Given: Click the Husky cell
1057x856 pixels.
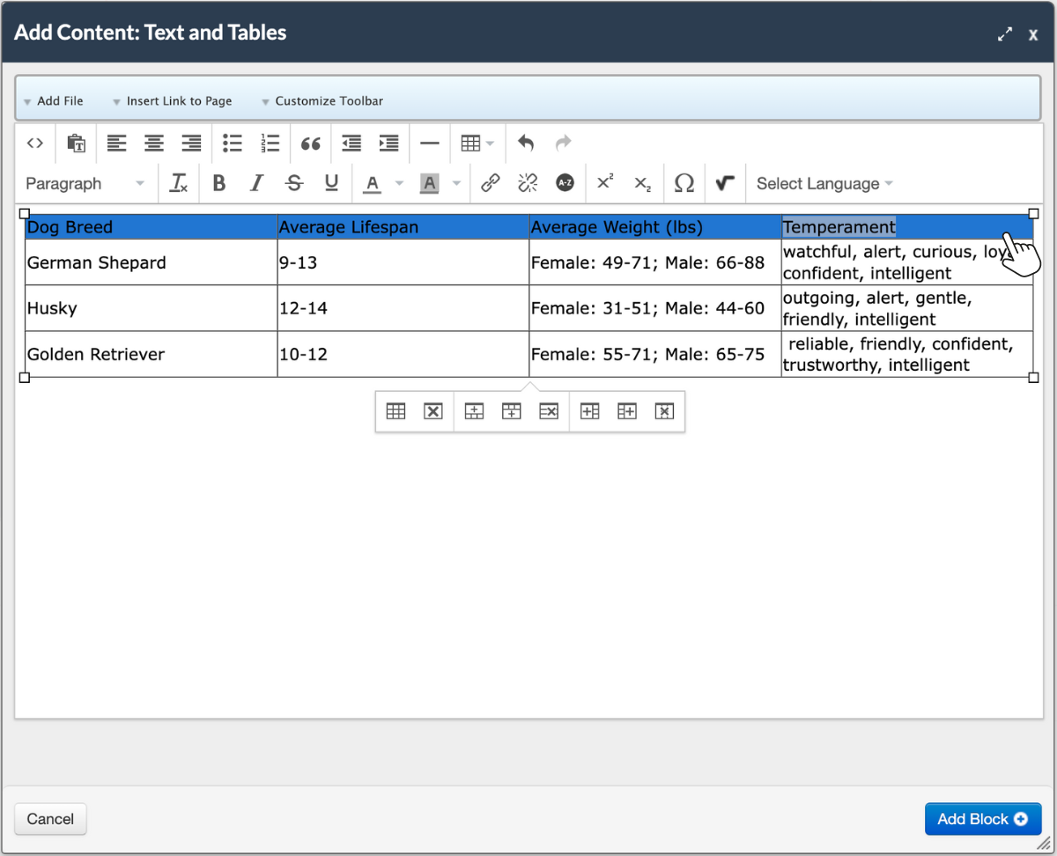Looking at the screenshot, I should tap(151, 308).
